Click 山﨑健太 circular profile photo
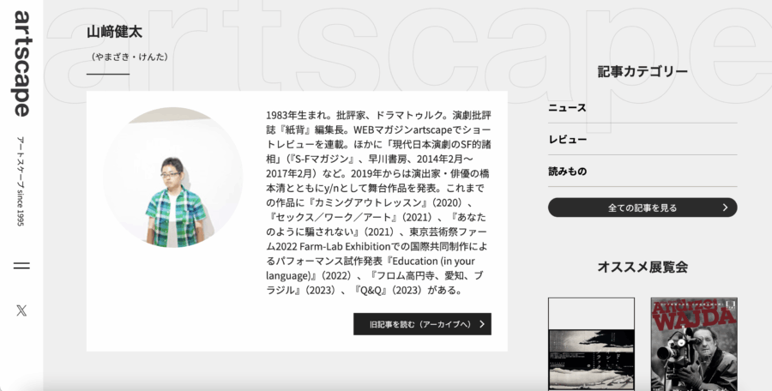The image size is (772, 391). (172, 177)
